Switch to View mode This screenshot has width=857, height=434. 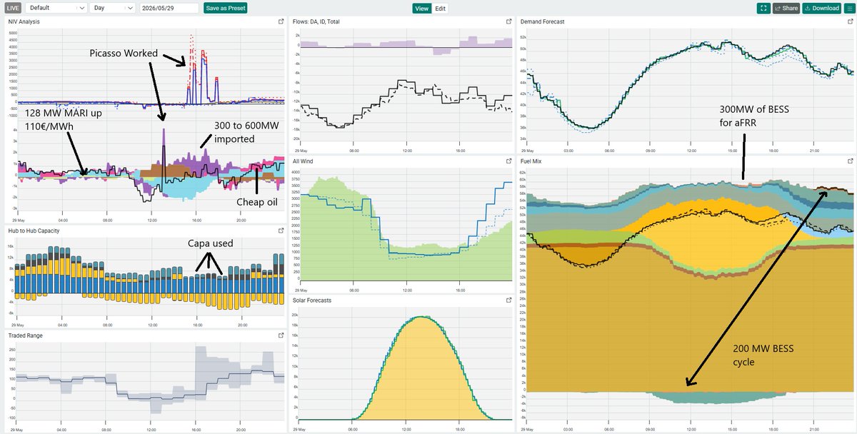click(x=422, y=9)
